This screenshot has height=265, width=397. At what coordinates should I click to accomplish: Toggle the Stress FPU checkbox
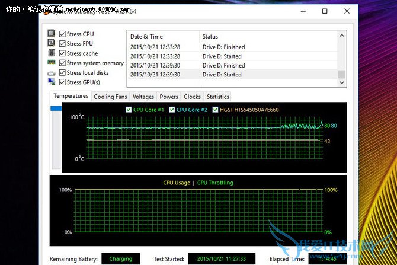point(62,44)
